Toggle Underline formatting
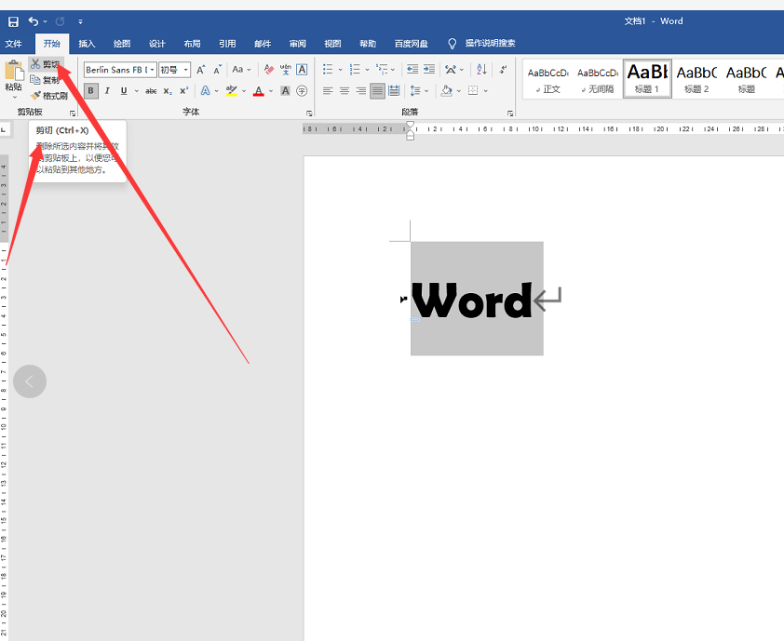Screen dimensions: 784x641 coord(124,91)
